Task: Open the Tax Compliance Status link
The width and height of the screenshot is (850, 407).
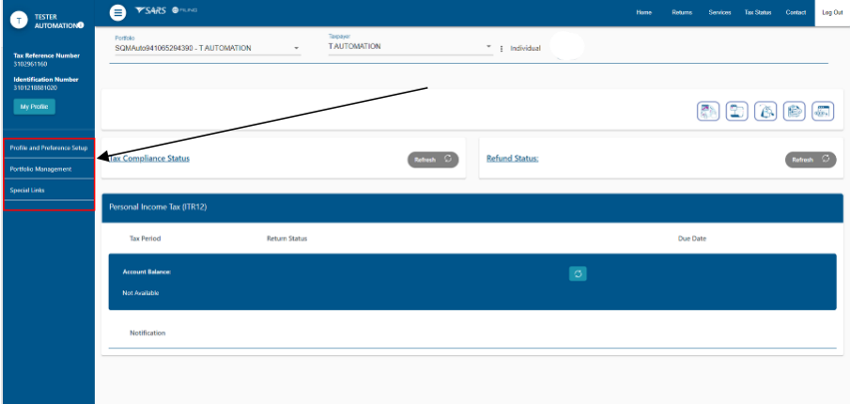Action: tap(149, 159)
